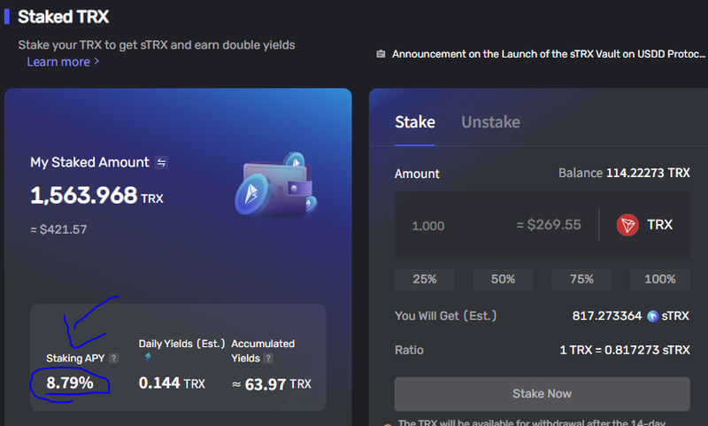Click the swap icon beside My Staked Amount
The width and height of the screenshot is (708, 426).
tap(161, 162)
